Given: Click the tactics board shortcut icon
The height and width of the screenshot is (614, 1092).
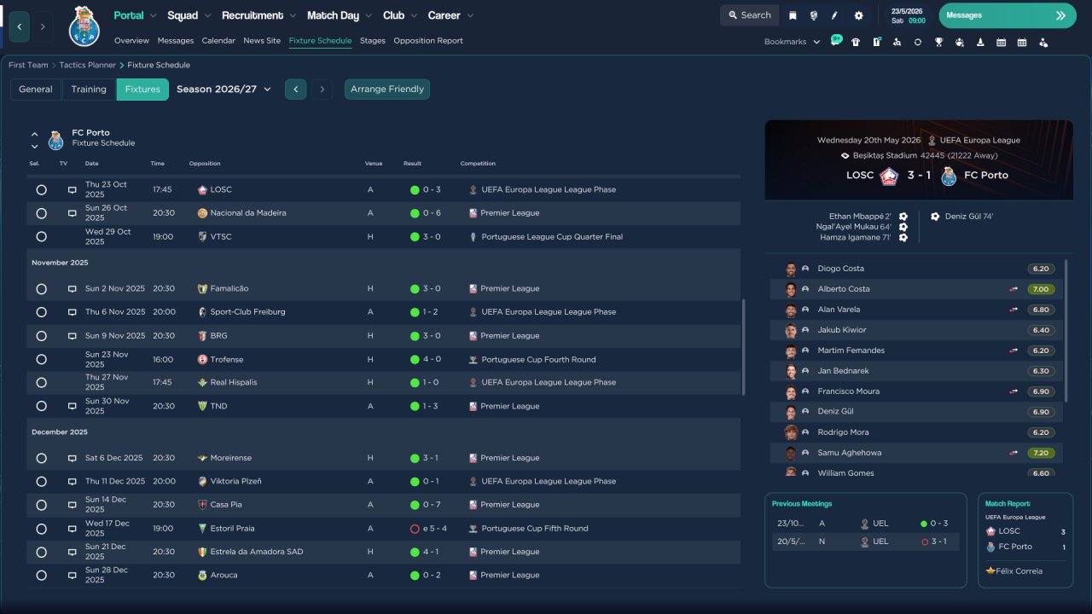Looking at the screenshot, I should click(x=876, y=42).
